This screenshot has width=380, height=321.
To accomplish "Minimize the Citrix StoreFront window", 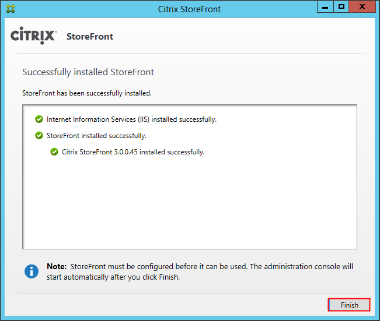I will [326, 7].
